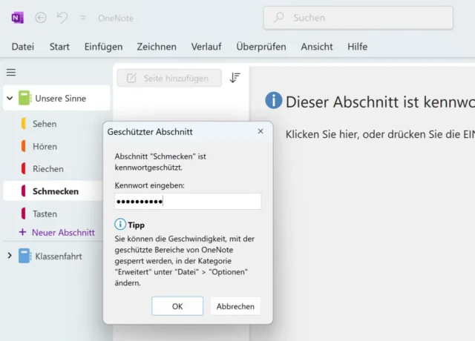Click the Kennwort eingeben password field
Viewport: 475px width, 341px height.
pos(188,202)
